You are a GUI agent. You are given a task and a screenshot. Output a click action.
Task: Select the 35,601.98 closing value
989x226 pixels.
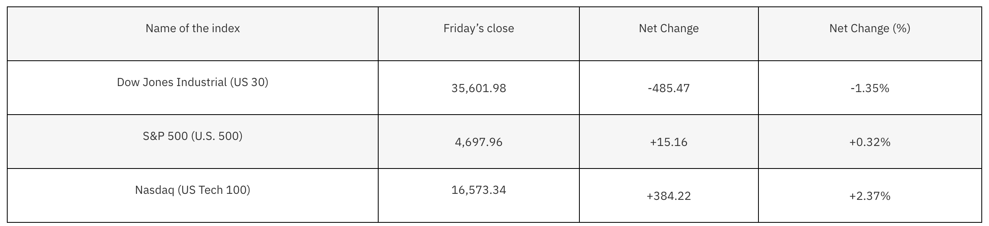[x=478, y=88]
